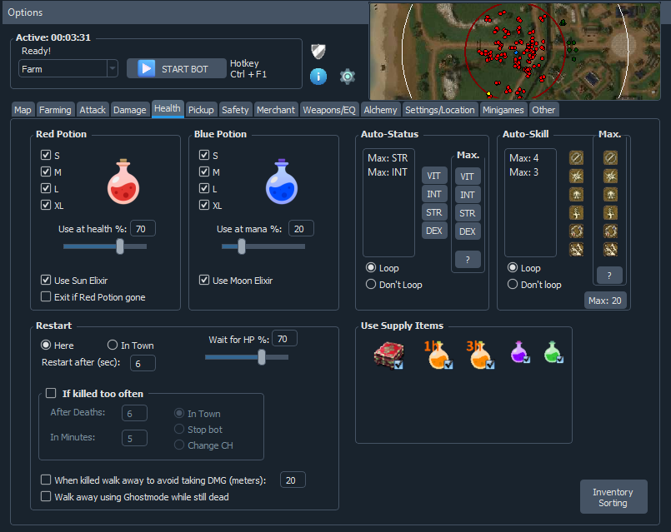Image resolution: width=671 pixels, height=532 pixels.
Task: Click the first skill icon in Auto-Skill Max. column
Action: 610,157
